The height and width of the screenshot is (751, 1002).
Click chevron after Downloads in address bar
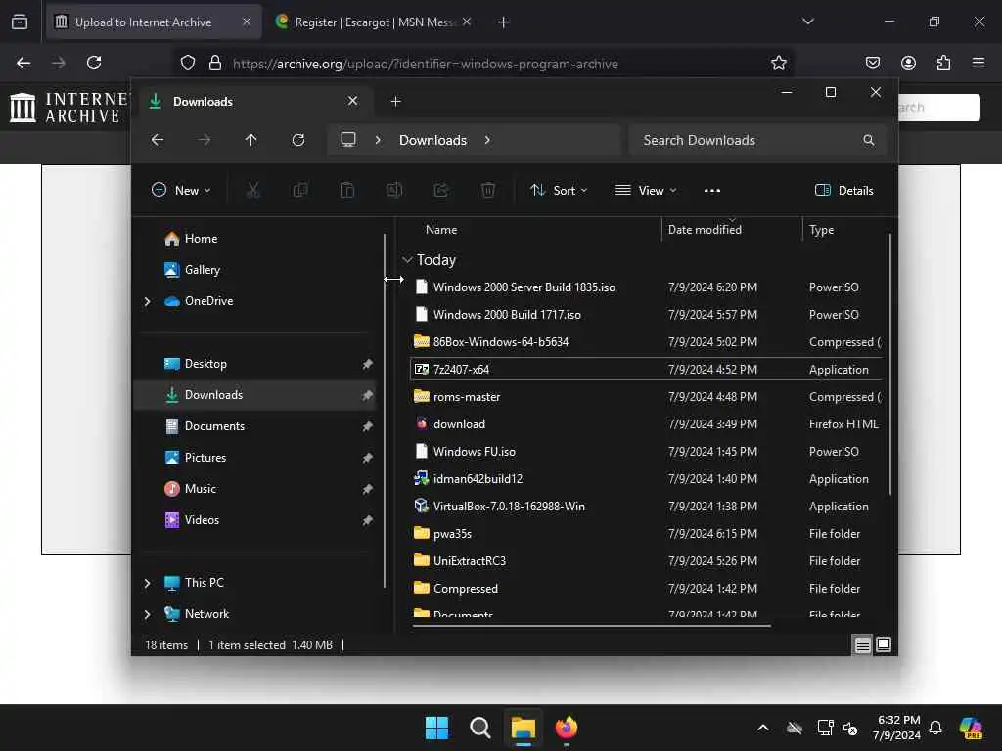click(487, 140)
